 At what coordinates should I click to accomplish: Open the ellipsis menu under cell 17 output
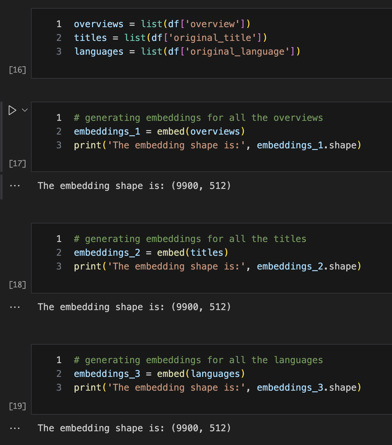(15, 185)
